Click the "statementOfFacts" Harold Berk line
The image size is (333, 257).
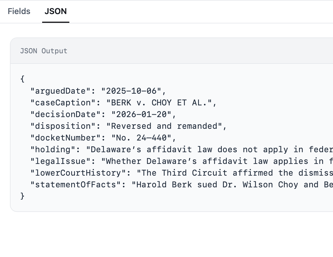182,185
